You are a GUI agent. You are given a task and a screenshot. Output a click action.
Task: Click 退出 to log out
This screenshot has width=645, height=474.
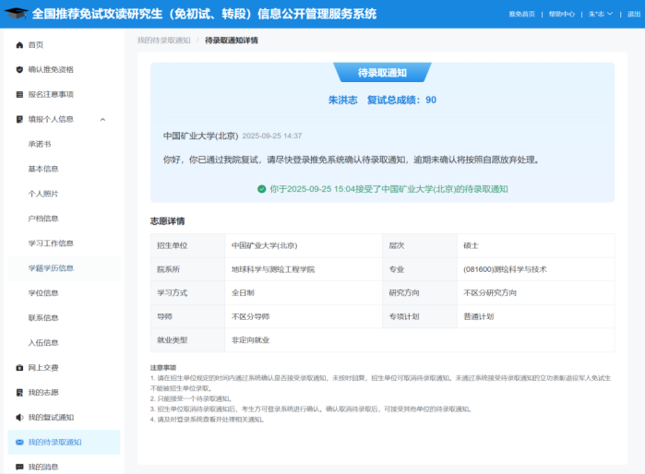pyautogui.click(x=632, y=15)
